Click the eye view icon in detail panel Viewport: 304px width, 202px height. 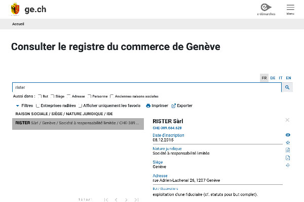(288, 135)
